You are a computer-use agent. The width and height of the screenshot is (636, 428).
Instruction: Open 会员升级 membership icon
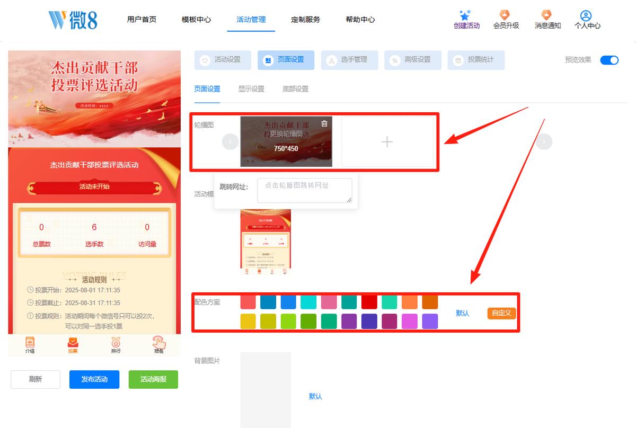(505, 15)
